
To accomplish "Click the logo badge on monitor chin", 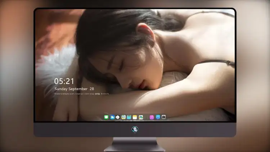I will point(135,129).
